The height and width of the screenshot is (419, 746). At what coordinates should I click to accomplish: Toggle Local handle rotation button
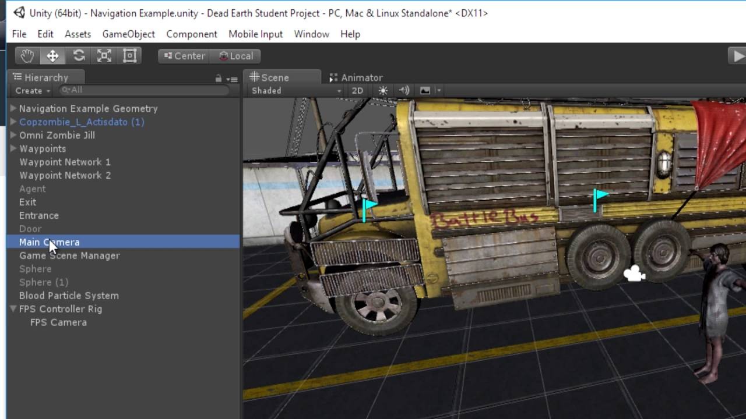pos(235,56)
